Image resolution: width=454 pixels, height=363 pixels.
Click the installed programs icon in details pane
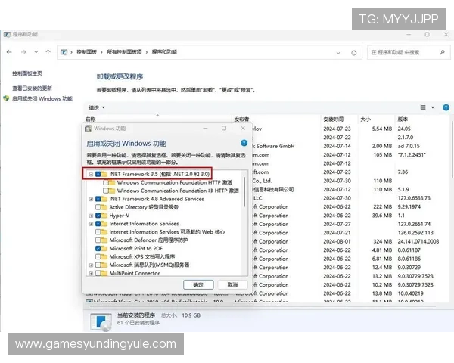point(101,321)
